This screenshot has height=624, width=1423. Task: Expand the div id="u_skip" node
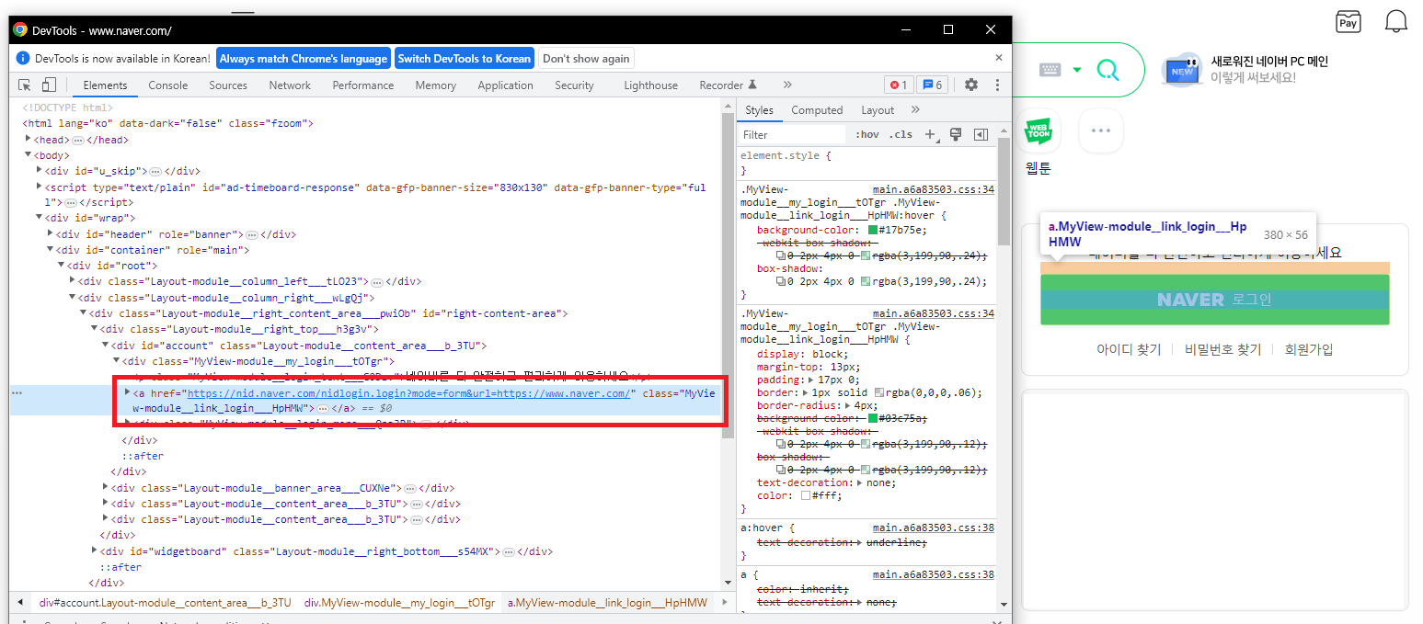[40, 171]
